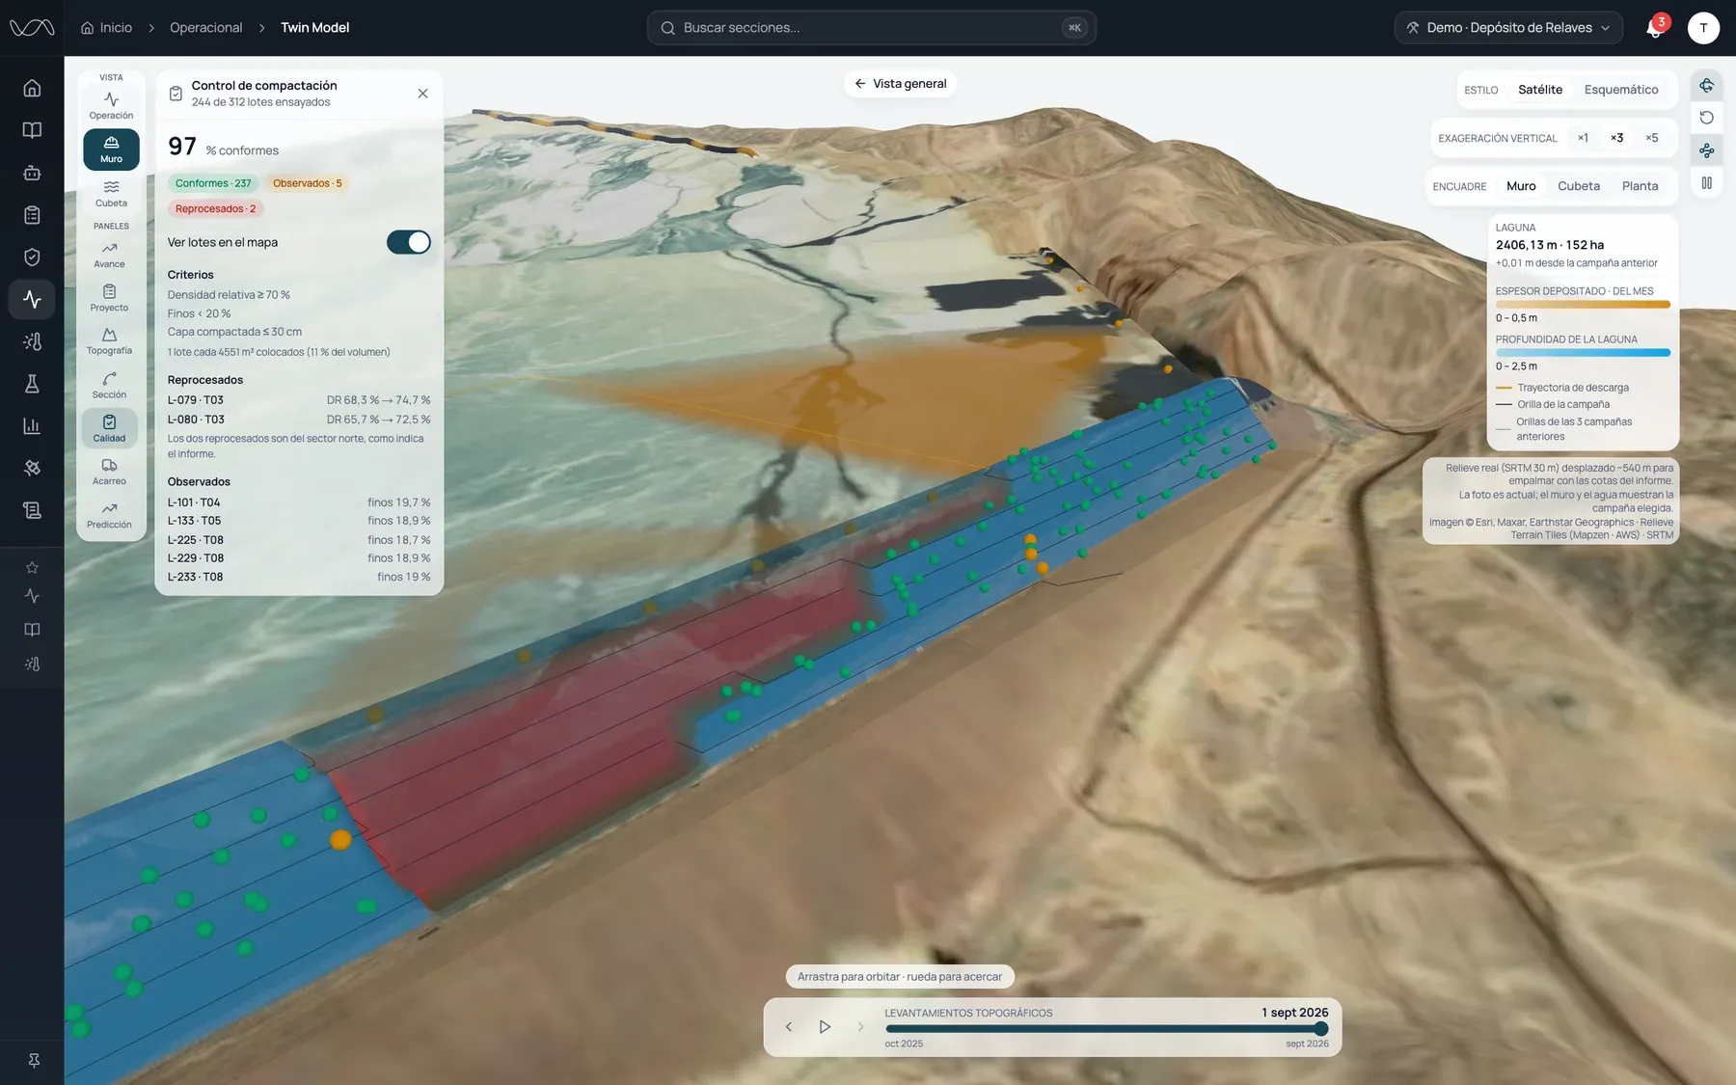Screen dimensions: 1736x1085
Task: Select the Operación view icon
Action: (x=111, y=105)
